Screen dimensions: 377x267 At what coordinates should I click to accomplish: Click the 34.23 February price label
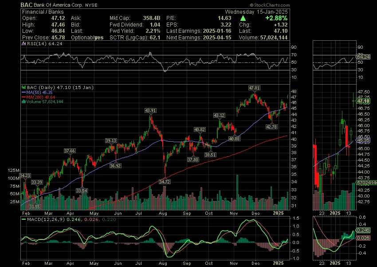tap(25, 175)
